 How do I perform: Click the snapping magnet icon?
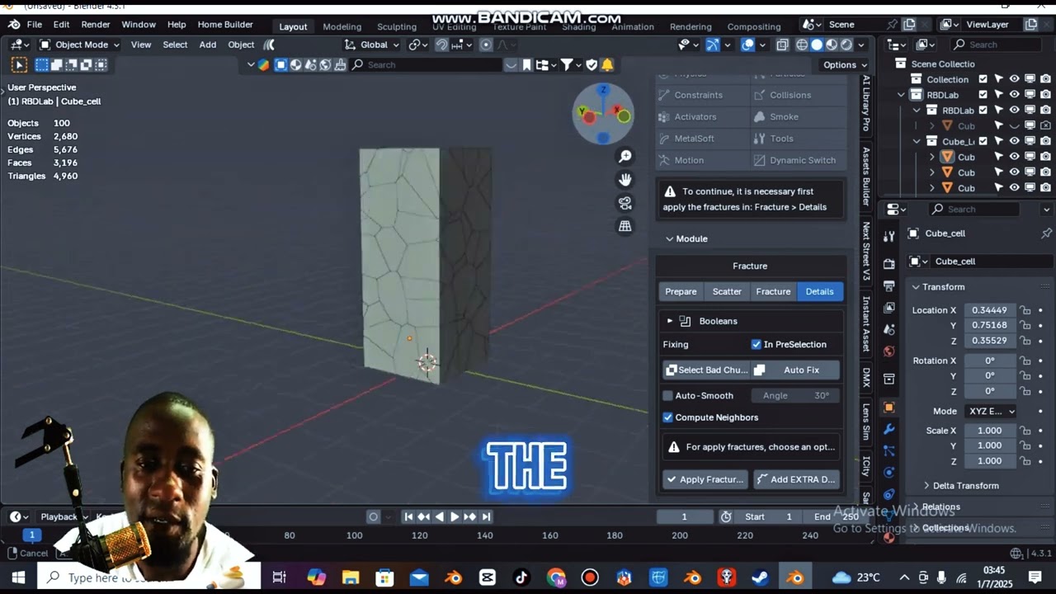coord(441,45)
